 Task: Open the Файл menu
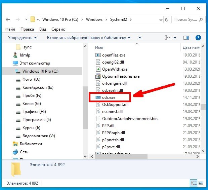10,29
